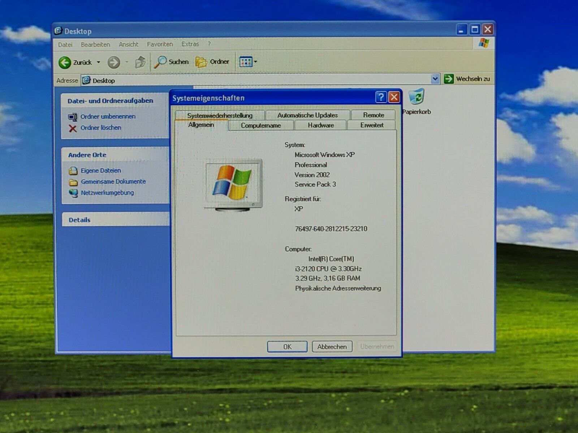Open the Automatische Updates tab
578x433 pixels.
[307, 115]
